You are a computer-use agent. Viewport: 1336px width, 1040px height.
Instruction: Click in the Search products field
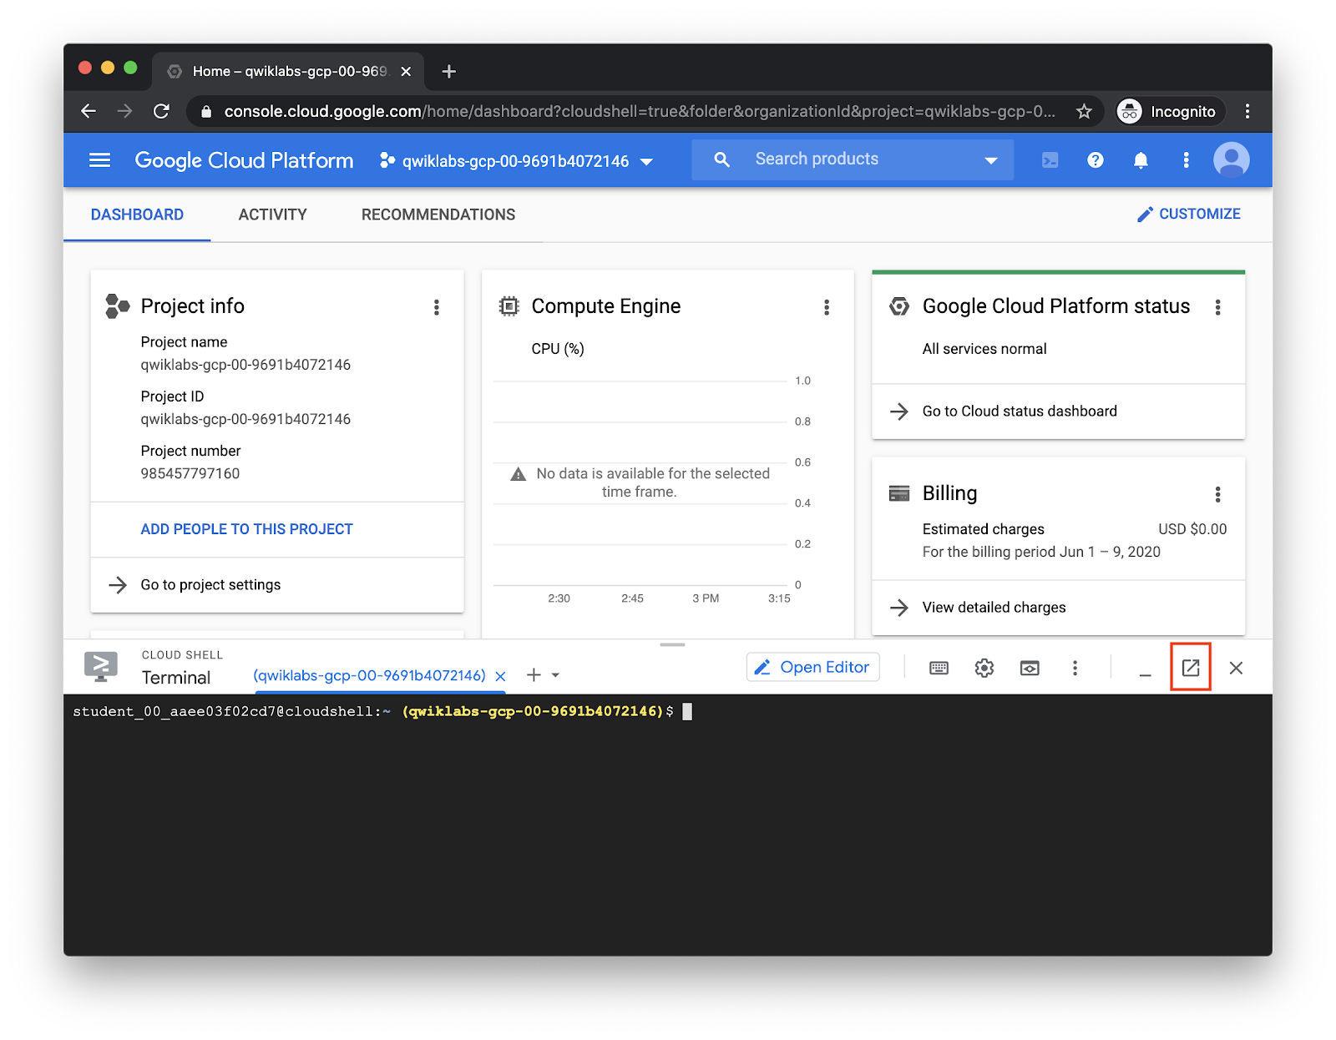coord(852,159)
